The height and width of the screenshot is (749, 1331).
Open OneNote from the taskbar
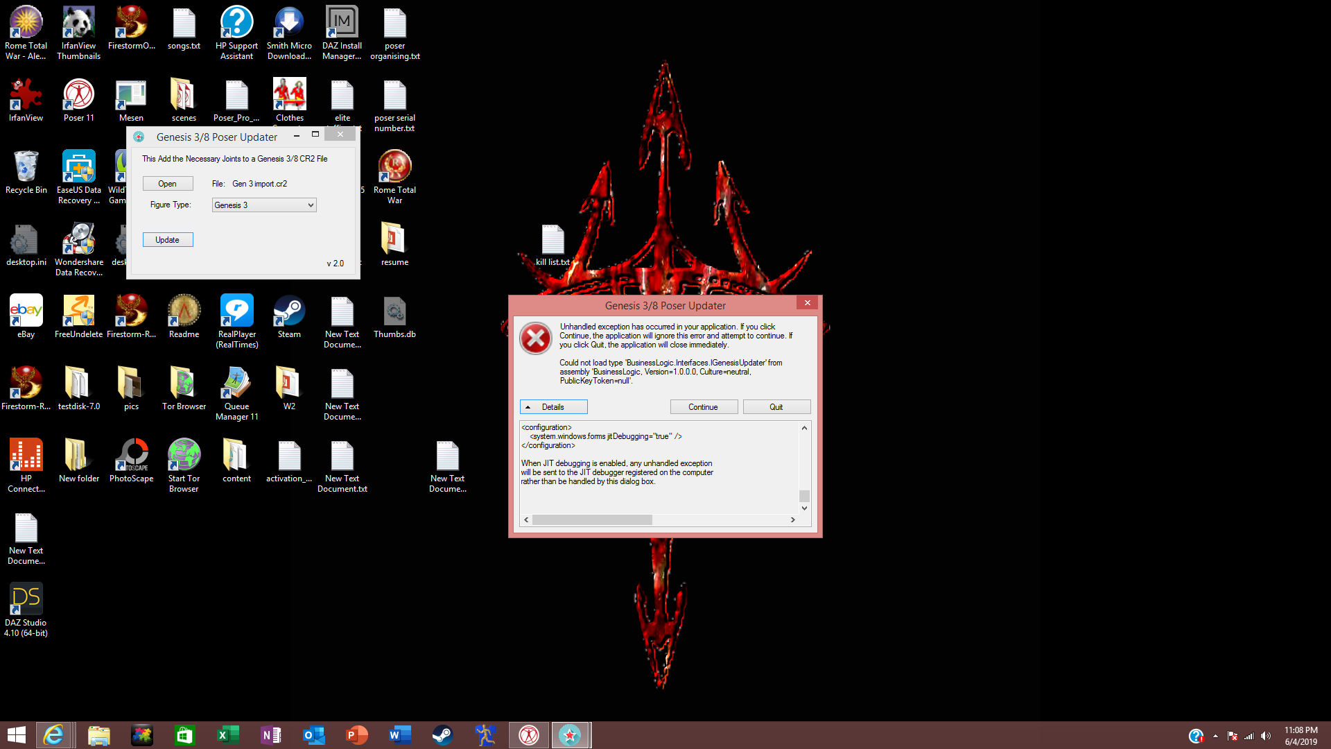pyautogui.click(x=271, y=735)
